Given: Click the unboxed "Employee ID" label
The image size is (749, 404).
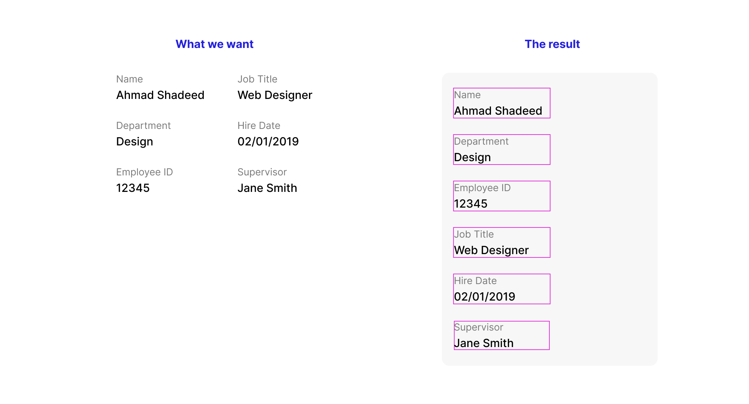Looking at the screenshot, I should (144, 172).
